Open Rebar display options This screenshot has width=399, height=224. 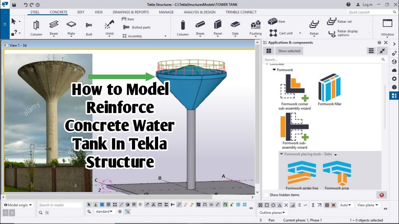pos(344,33)
